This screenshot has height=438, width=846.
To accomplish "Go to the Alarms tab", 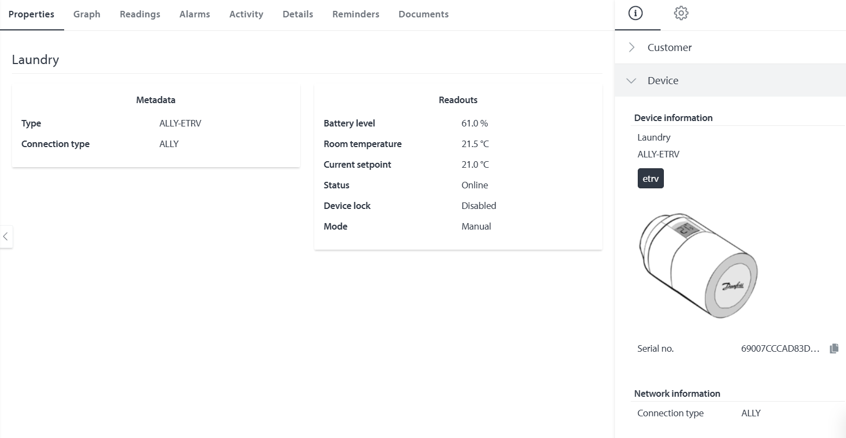I will pos(195,14).
